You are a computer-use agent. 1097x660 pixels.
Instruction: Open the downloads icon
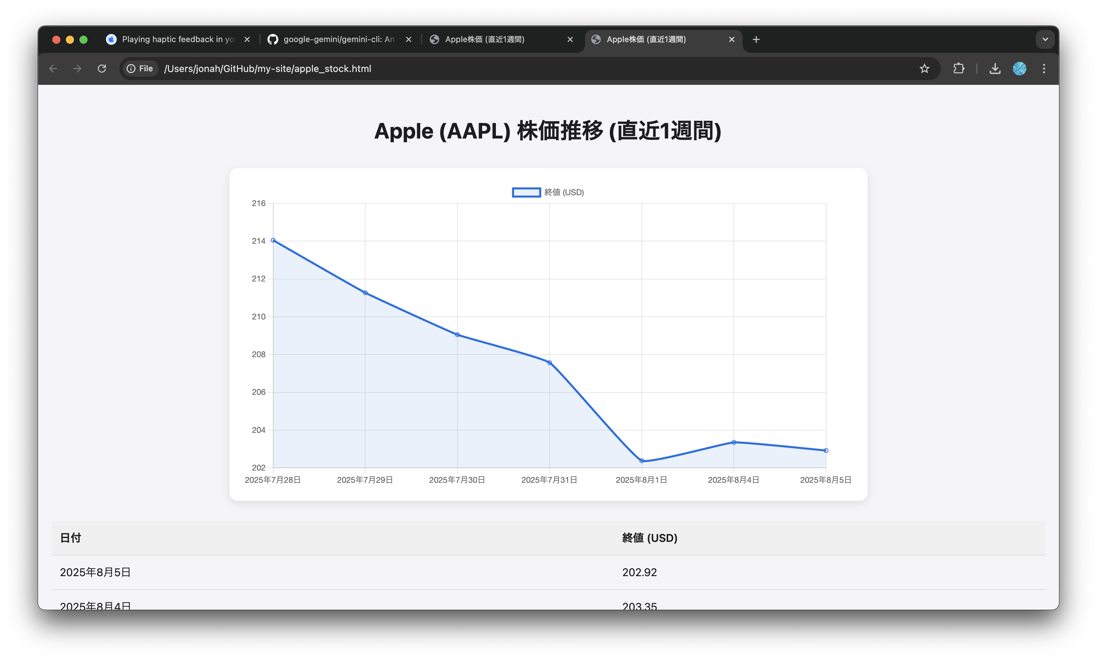pyautogui.click(x=994, y=69)
